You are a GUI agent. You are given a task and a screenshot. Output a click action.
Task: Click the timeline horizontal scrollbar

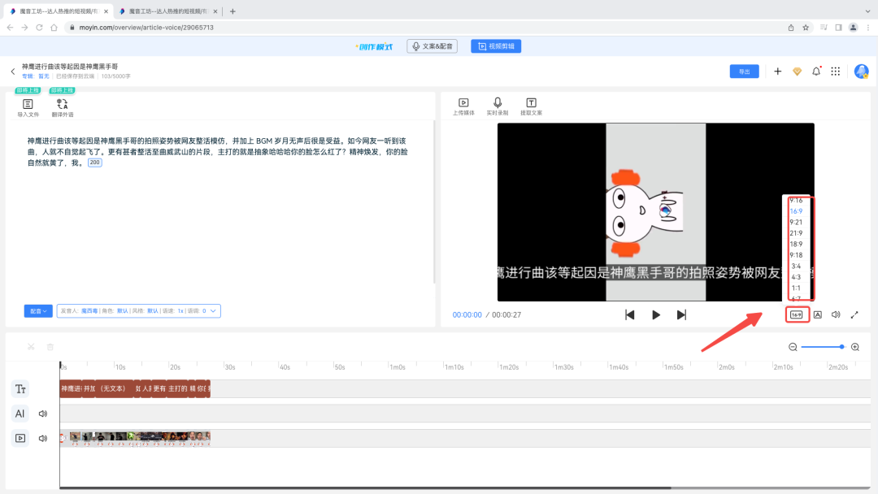click(365, 487)
